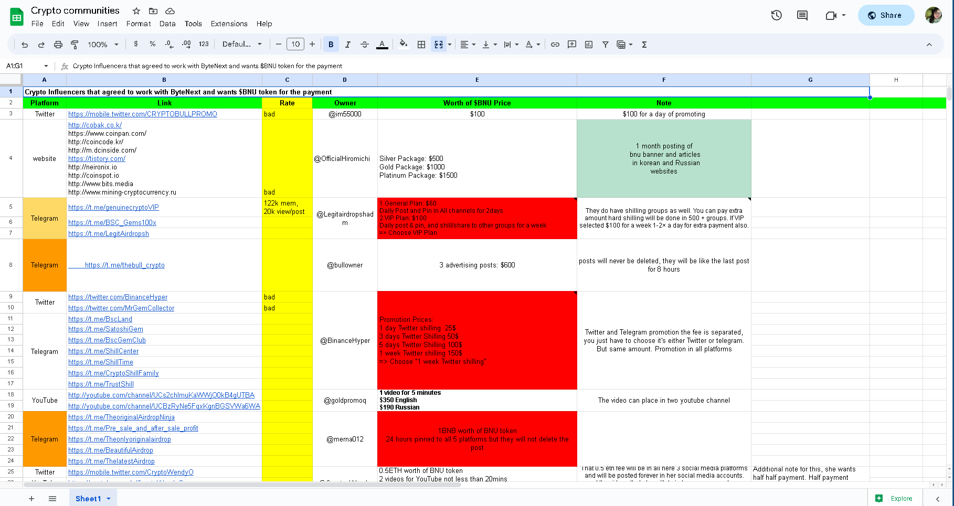Toggle strikethrough formatting
Image resolution: width=954 pixels, height=506 pixels.
tap(365, 45)
